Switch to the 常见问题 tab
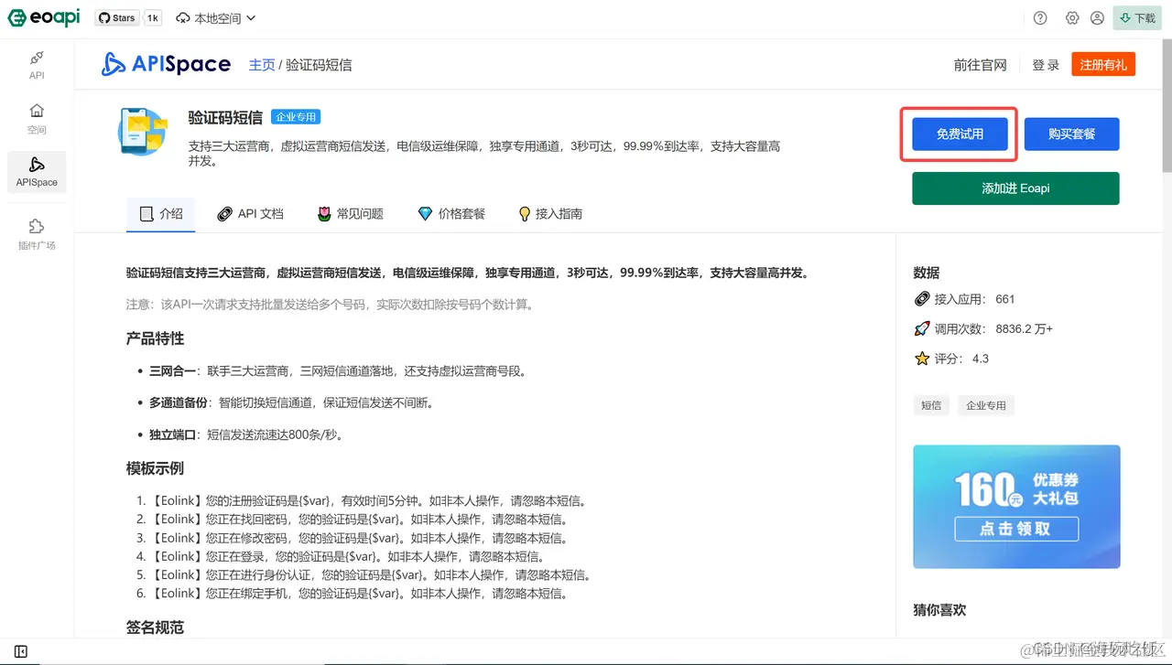Screen dimensions: 1172x665 (x=349, y=213)
